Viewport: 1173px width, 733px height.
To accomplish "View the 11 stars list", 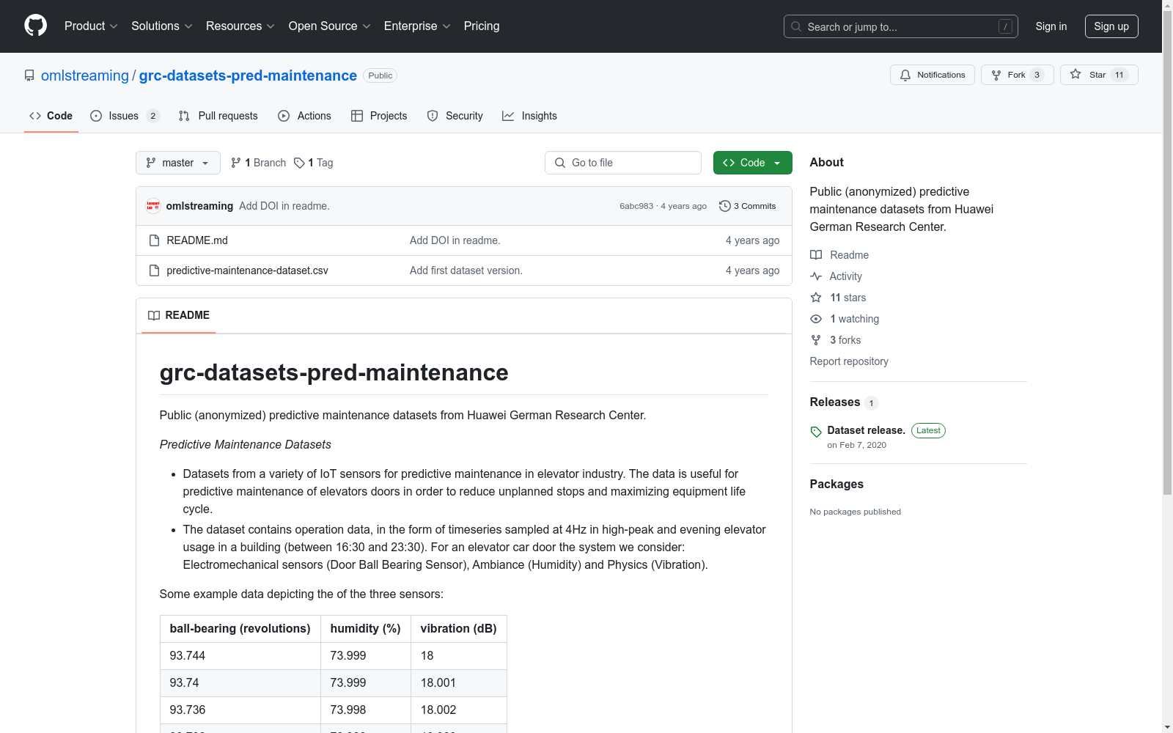I will tap(839, 298).
